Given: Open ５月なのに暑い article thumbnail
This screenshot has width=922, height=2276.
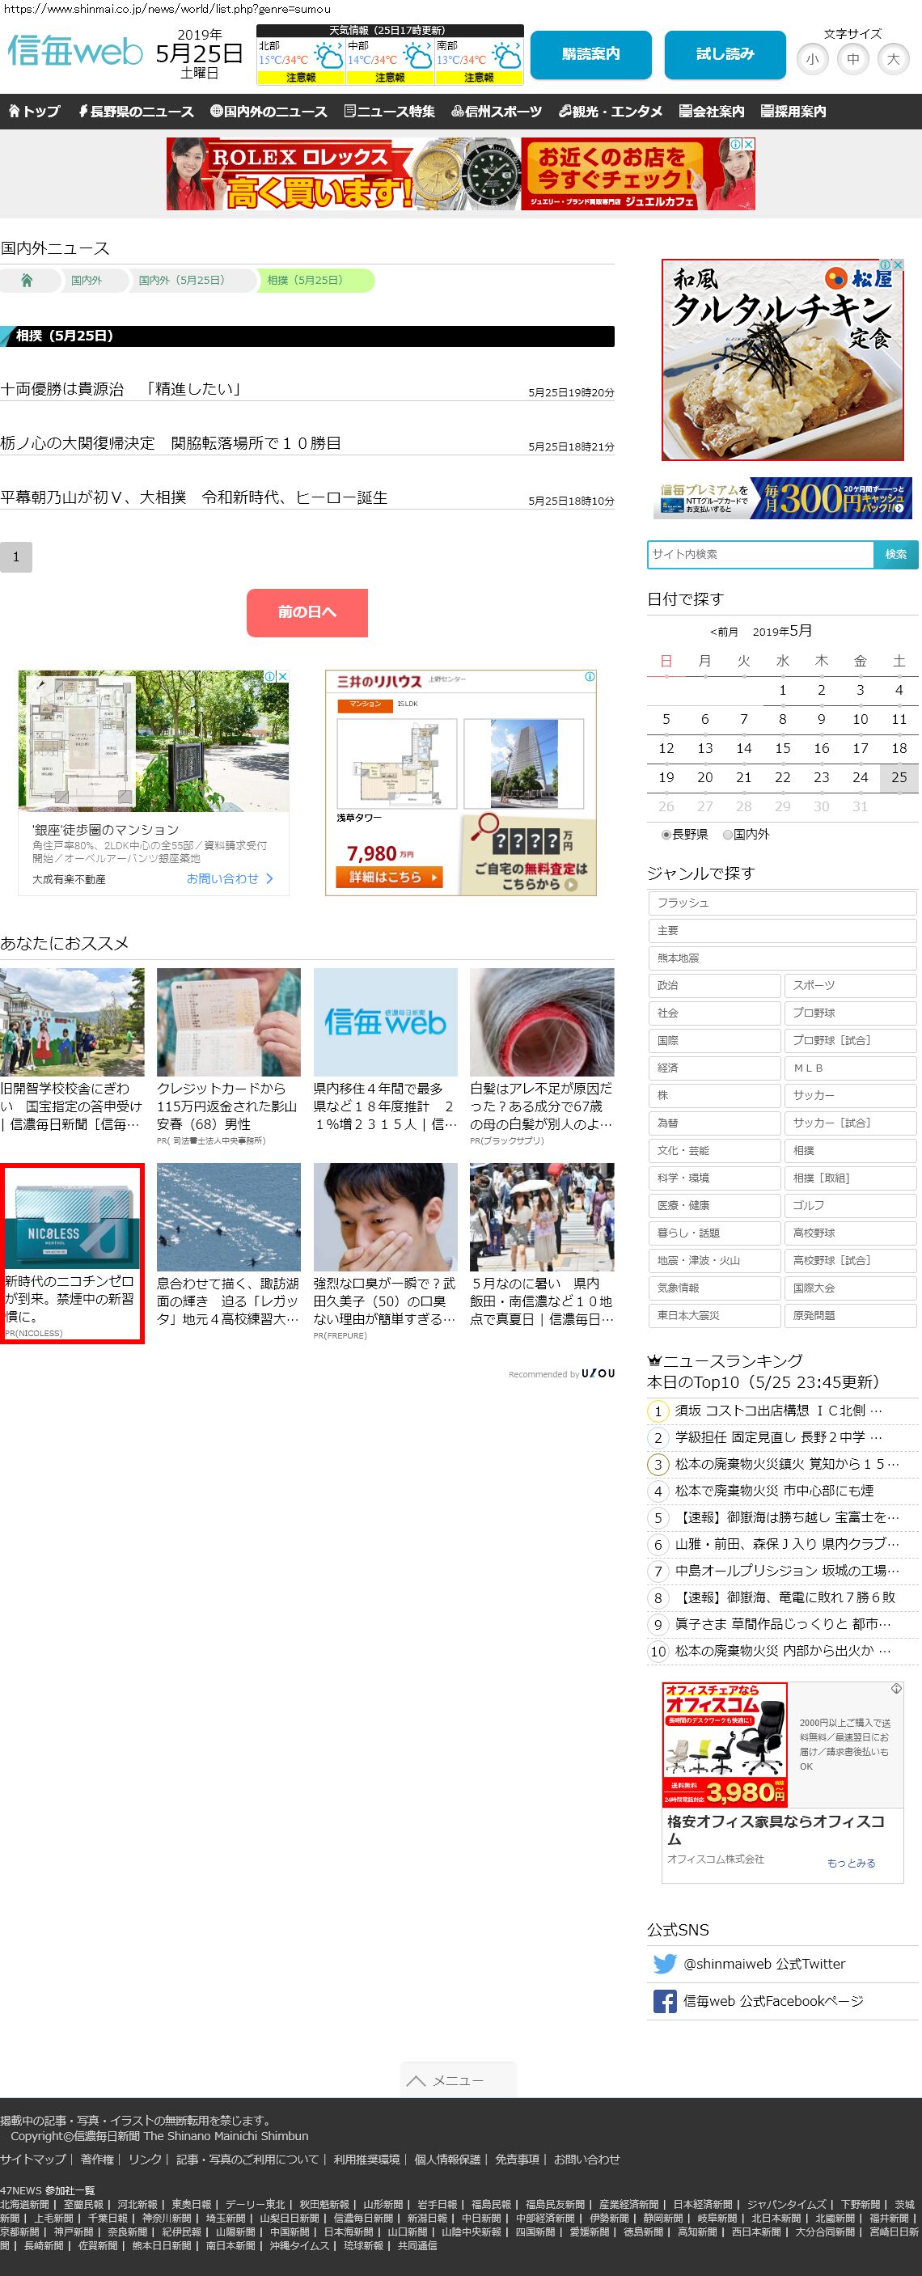Looking at the screenshot, I should coord(542,1216).
